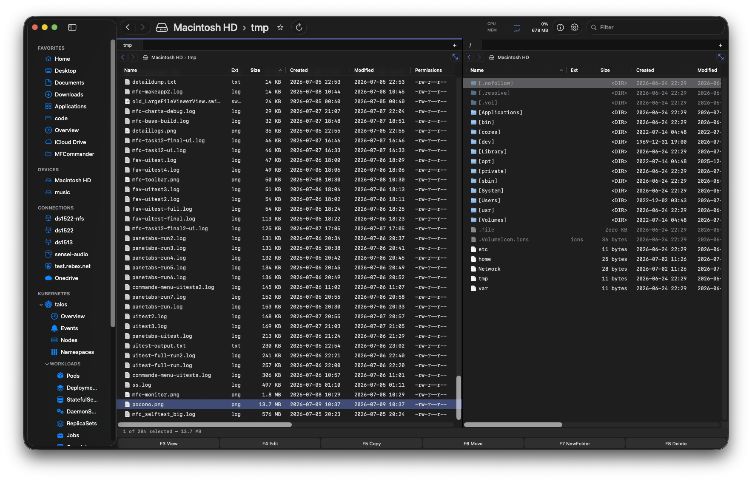Click F3 View button
Image resolution: width=752 pixels, height=481 pixels.
pyautogui.click(x=168, y=444)
